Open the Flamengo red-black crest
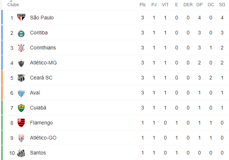 (x=21, y=123)
